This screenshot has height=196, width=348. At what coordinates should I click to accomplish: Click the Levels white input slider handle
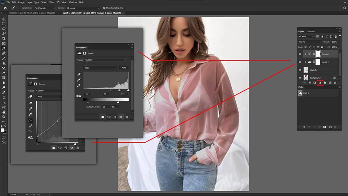coord(128,90)
